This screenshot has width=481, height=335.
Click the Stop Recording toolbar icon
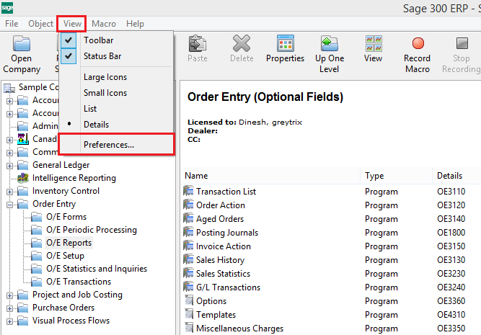click(x=462, y=43)
